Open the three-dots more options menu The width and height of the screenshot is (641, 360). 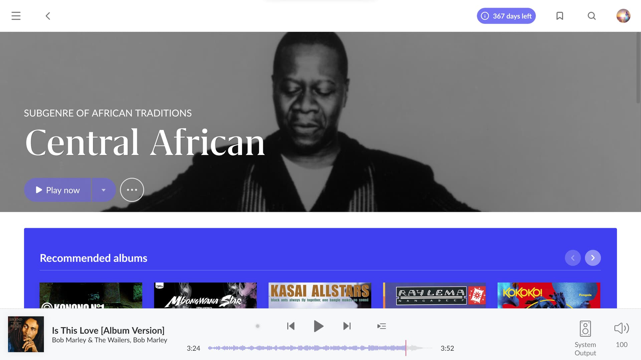[x=132, y=190]
